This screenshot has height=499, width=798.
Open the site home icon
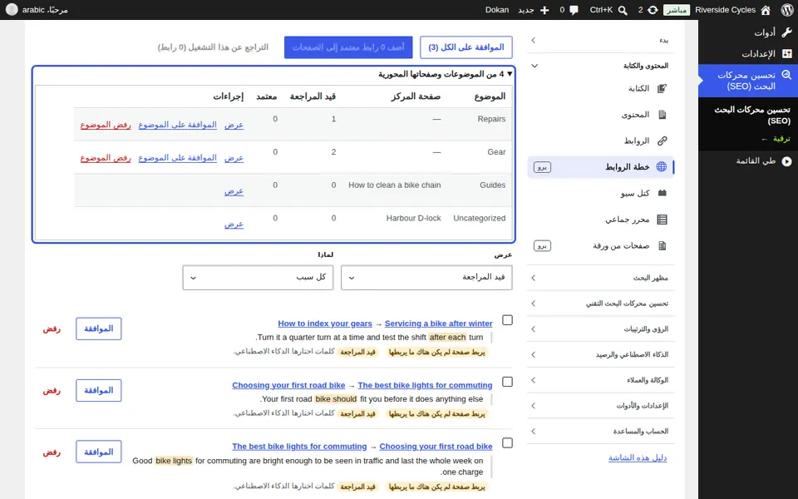coord(766,10)
